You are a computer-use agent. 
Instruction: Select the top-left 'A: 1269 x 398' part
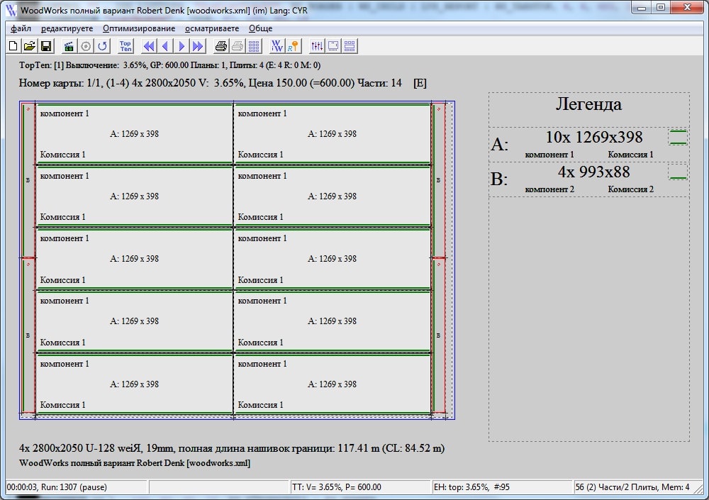[x=134, y=134]
